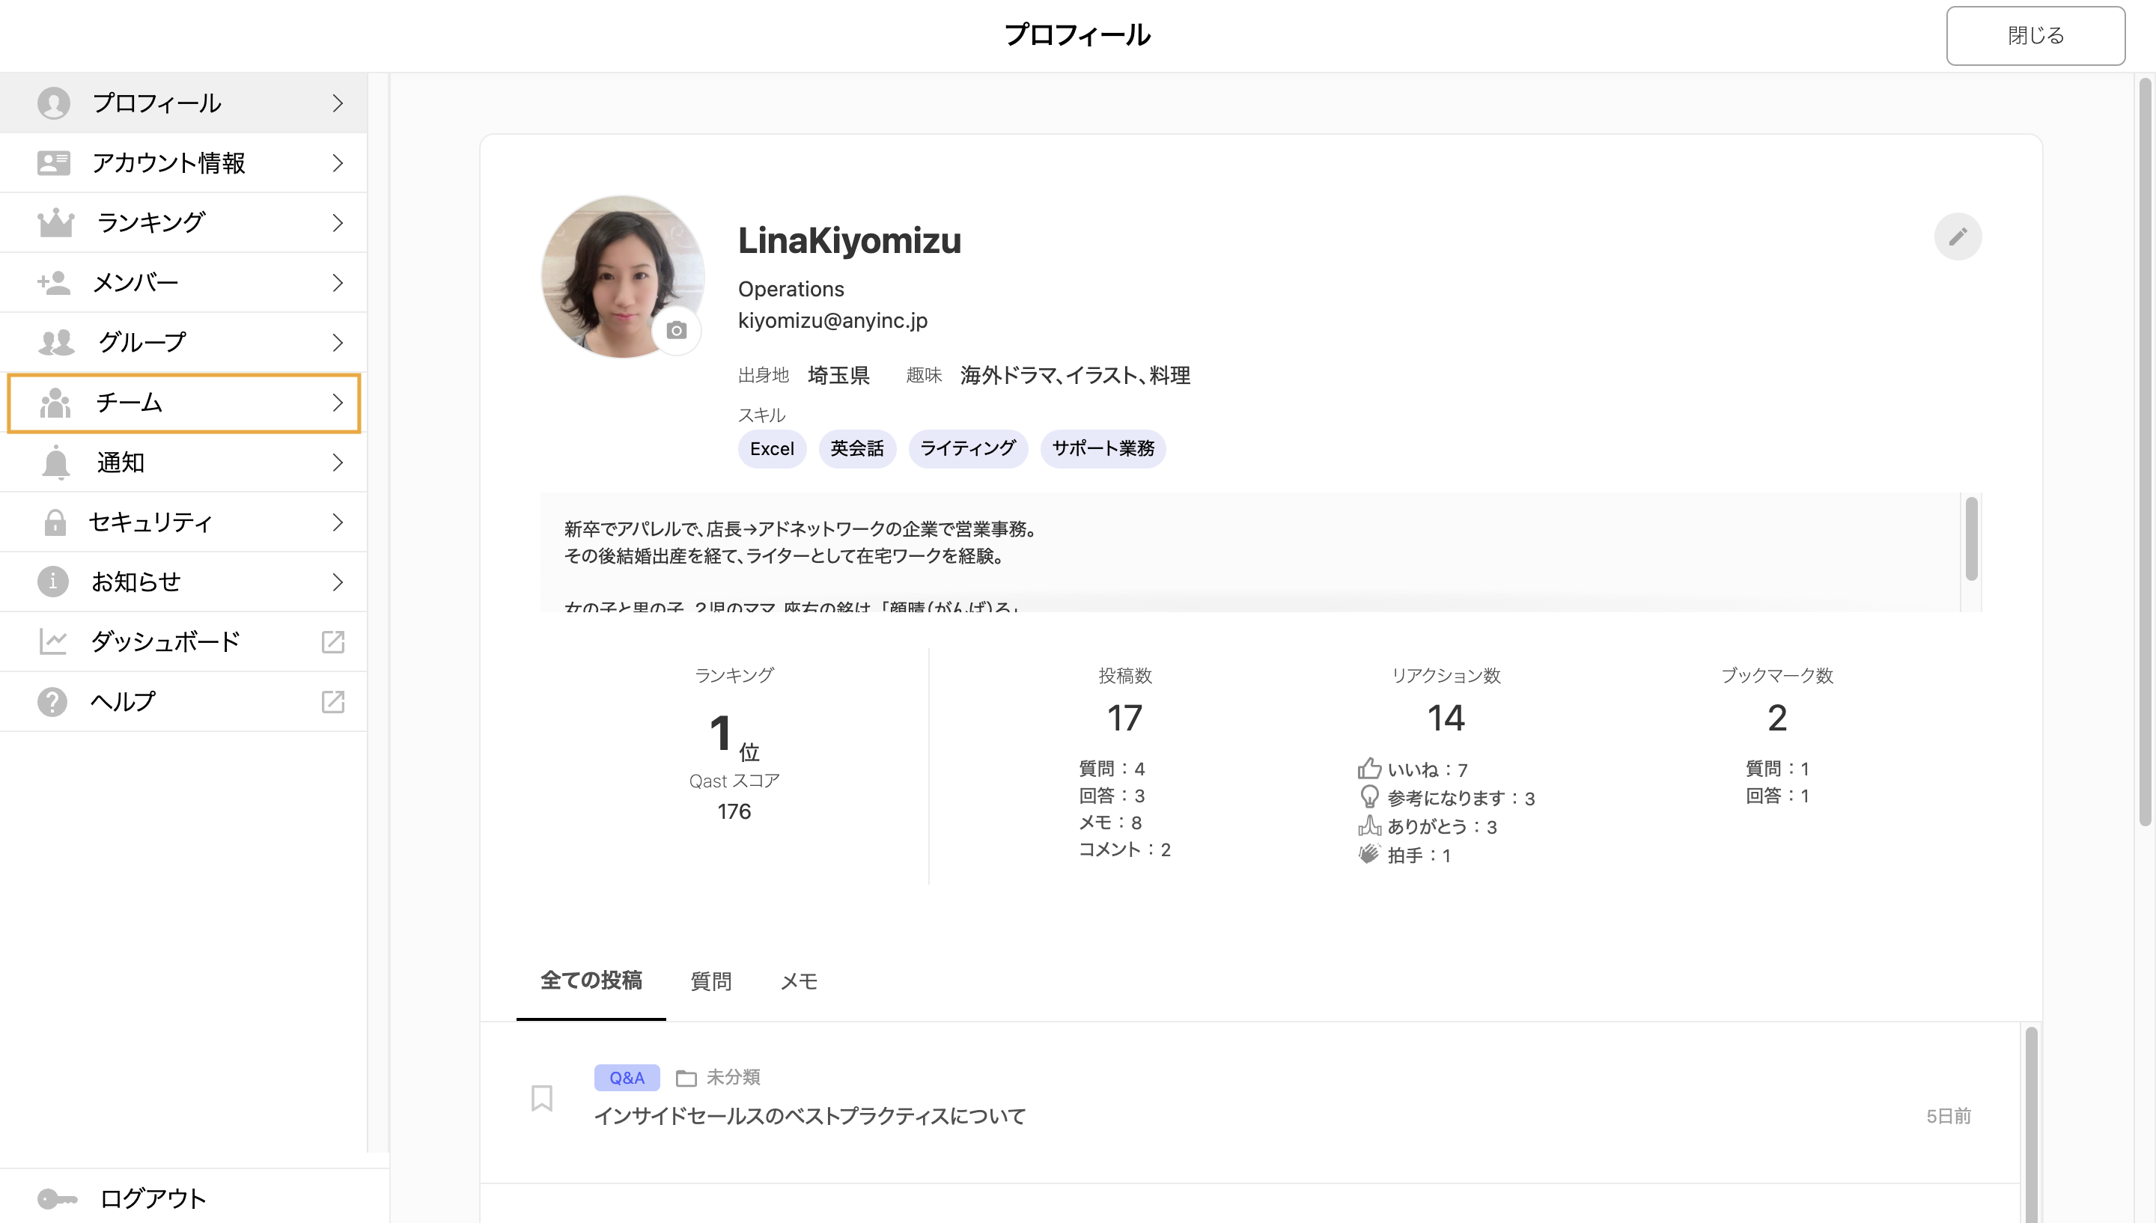Click the email kiyomizu@anyinc.jp
Viewport: 2156px width, 1223px height.
click(832, 320)
